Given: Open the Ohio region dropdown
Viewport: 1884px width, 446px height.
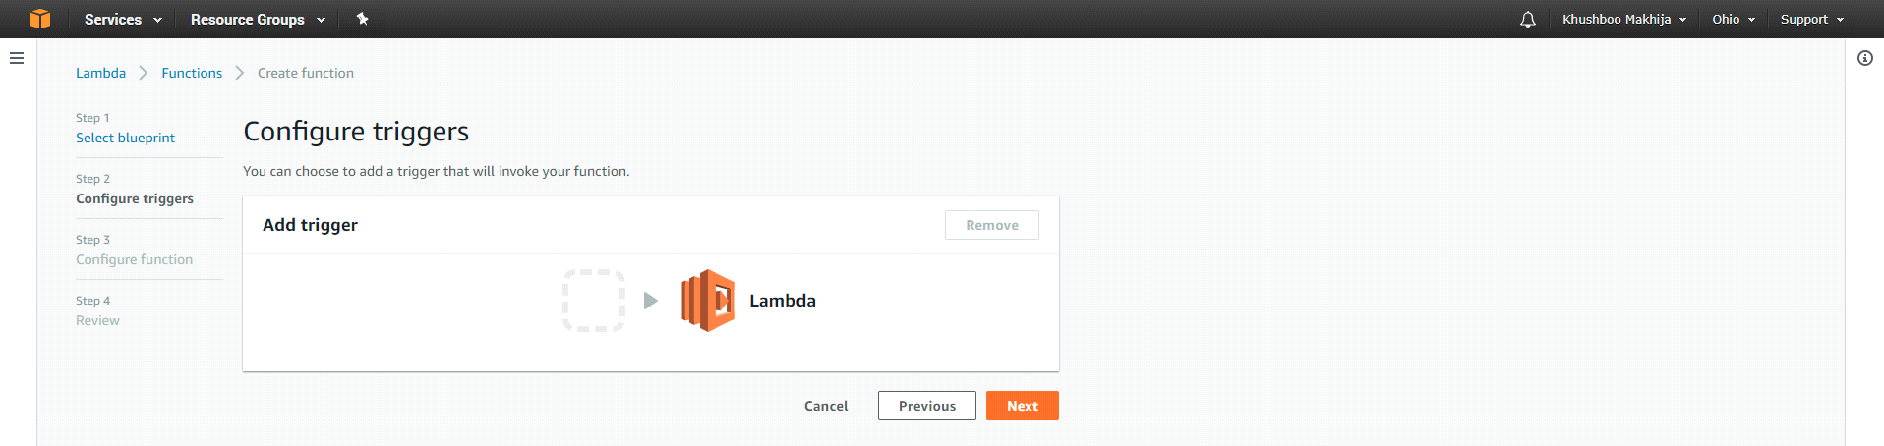Looking at the screenshot, I should 1734,19.
